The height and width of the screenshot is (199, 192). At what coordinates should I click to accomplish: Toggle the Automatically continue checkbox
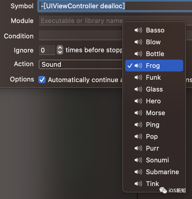tap(42, 80)
